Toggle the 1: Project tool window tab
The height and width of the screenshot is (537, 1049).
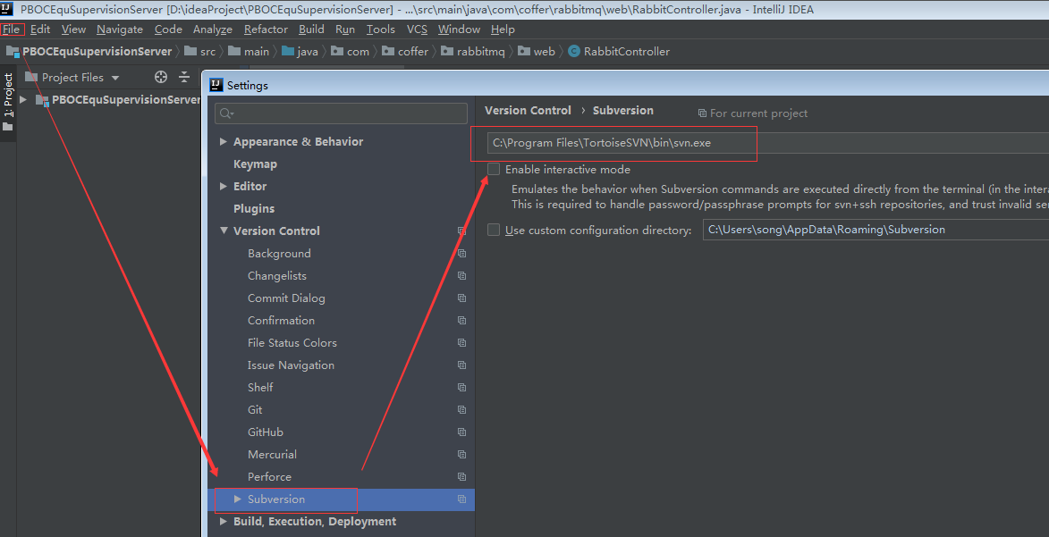[x=8, y=103]
